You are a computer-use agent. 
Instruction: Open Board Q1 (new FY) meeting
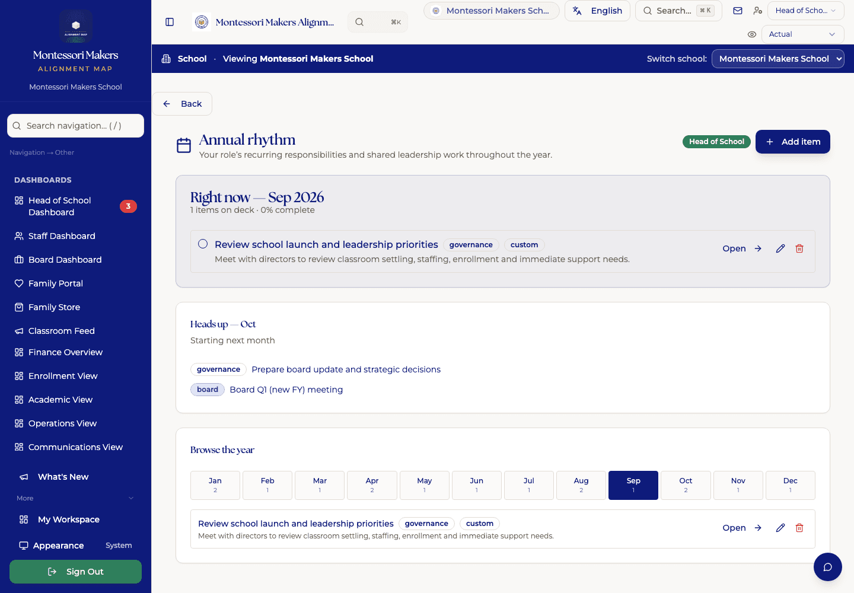(x=286, y=390)
